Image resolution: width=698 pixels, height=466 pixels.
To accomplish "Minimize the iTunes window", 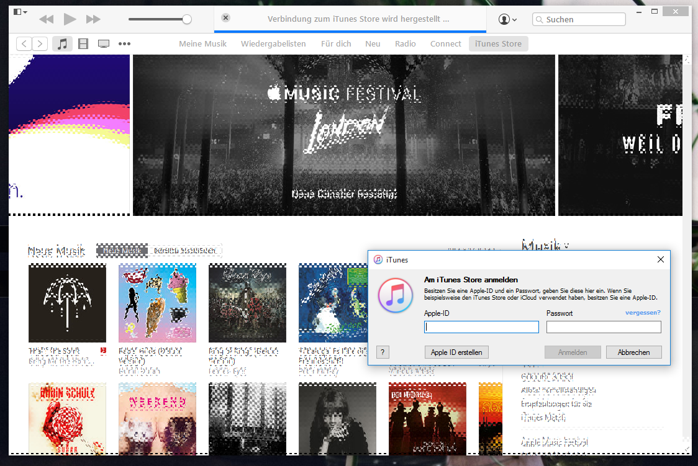I will coord(639,12).
